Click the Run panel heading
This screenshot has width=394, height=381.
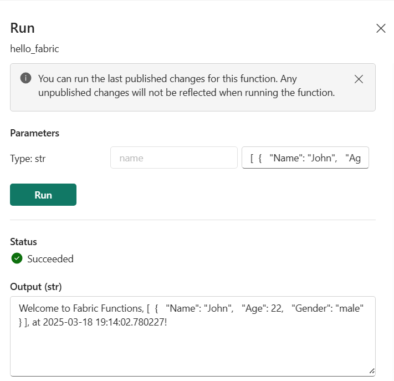(23, 29)
